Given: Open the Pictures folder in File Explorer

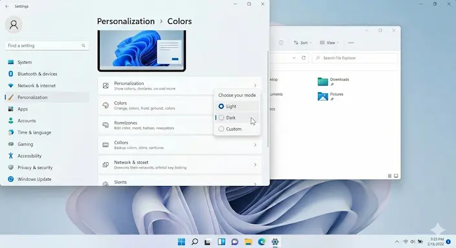Looking at the screenshot, I should click(330, 96).
